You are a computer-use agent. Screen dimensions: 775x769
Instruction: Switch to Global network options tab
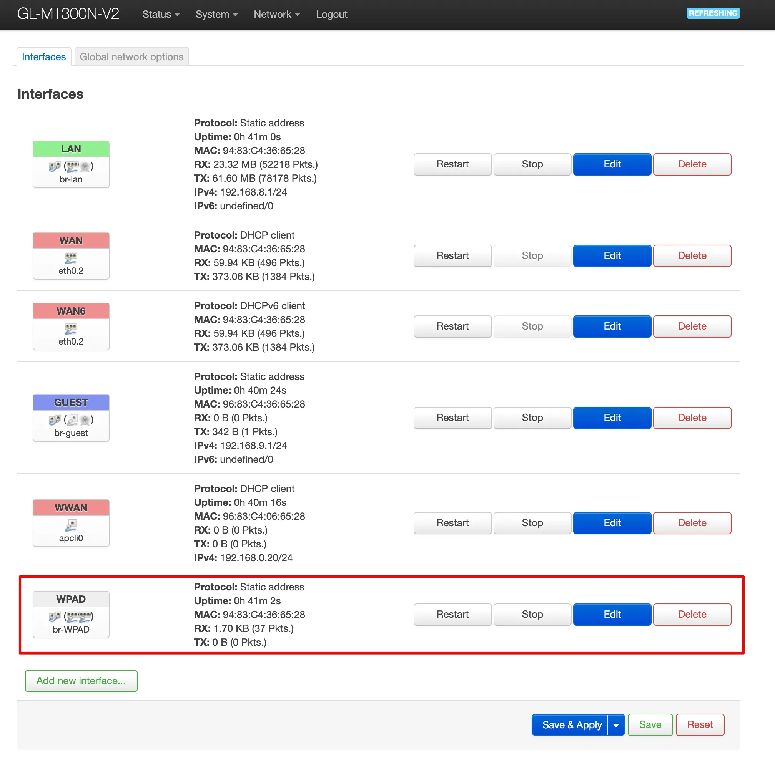pos(131,57)
